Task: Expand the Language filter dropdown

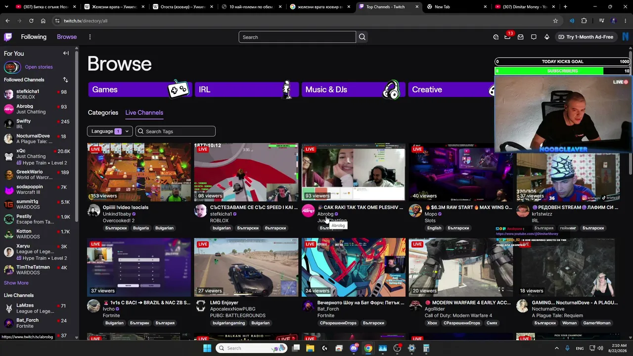Action: [x=110, y=131]
